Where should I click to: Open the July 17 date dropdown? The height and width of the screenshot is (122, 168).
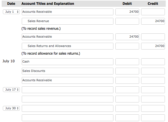point(11,89)
